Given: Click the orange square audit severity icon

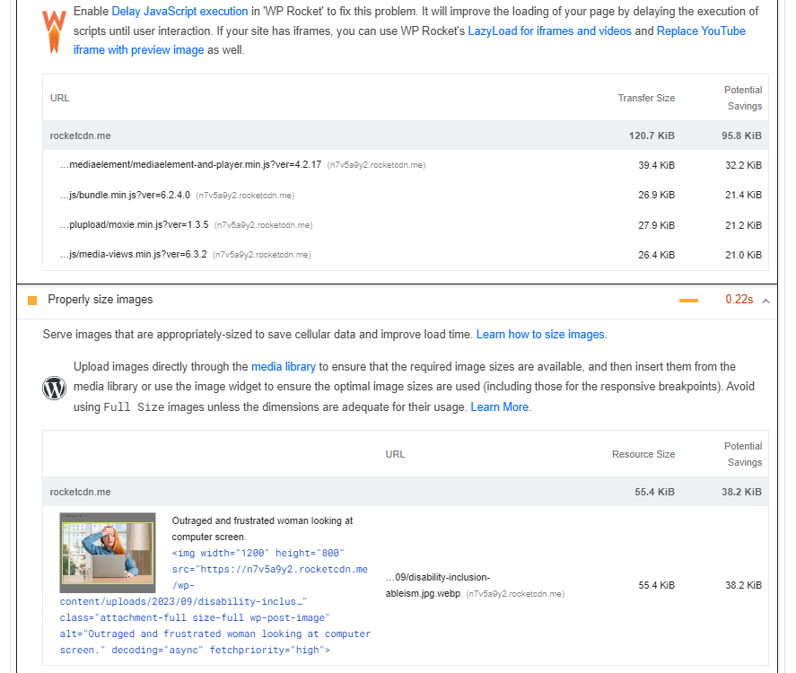Looking at the screenshot, I should pos(32,300).
